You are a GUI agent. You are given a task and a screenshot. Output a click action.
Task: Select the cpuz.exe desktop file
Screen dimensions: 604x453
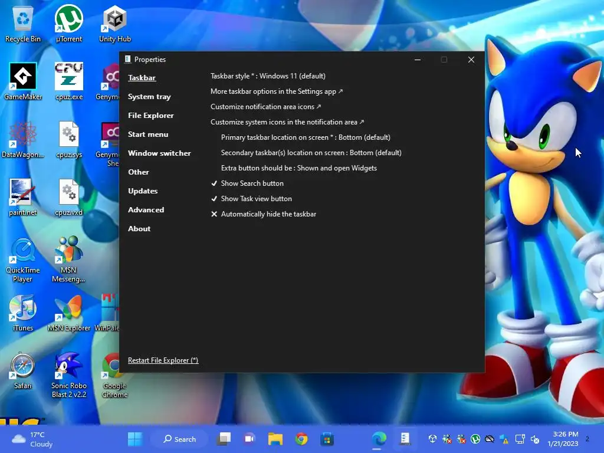[x=69, y=81]
